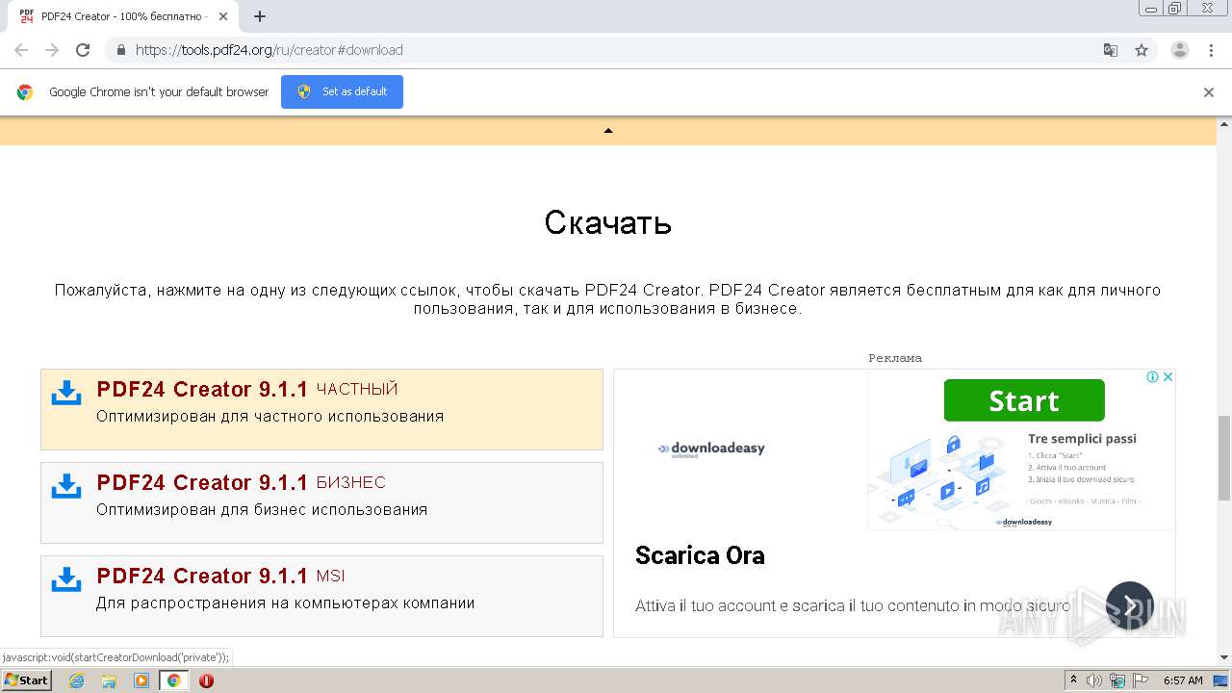Download PDF24 Creator 9.1.1 MSI

[x=321, y=596]
